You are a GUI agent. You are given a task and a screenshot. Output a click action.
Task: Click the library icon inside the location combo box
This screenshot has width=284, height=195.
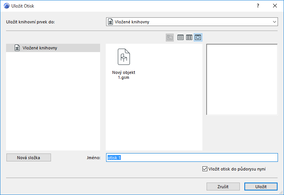[111, 22]
